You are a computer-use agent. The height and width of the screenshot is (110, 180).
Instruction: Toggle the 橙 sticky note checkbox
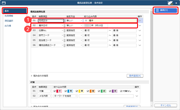tap(88, 91)
